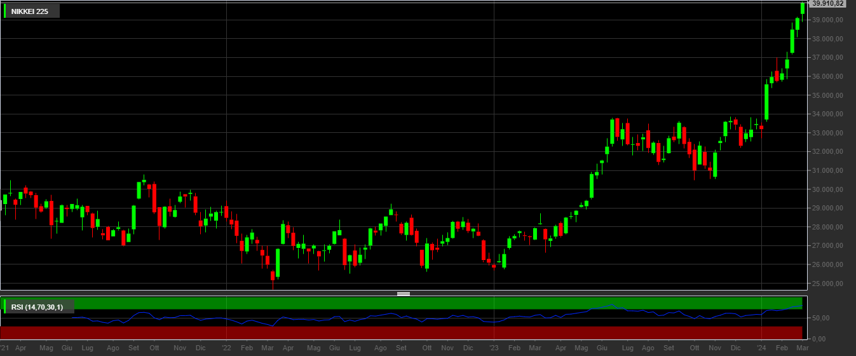Click the 33.000,00 price axis label
This screenshot has height=356, width=856.
827,133
